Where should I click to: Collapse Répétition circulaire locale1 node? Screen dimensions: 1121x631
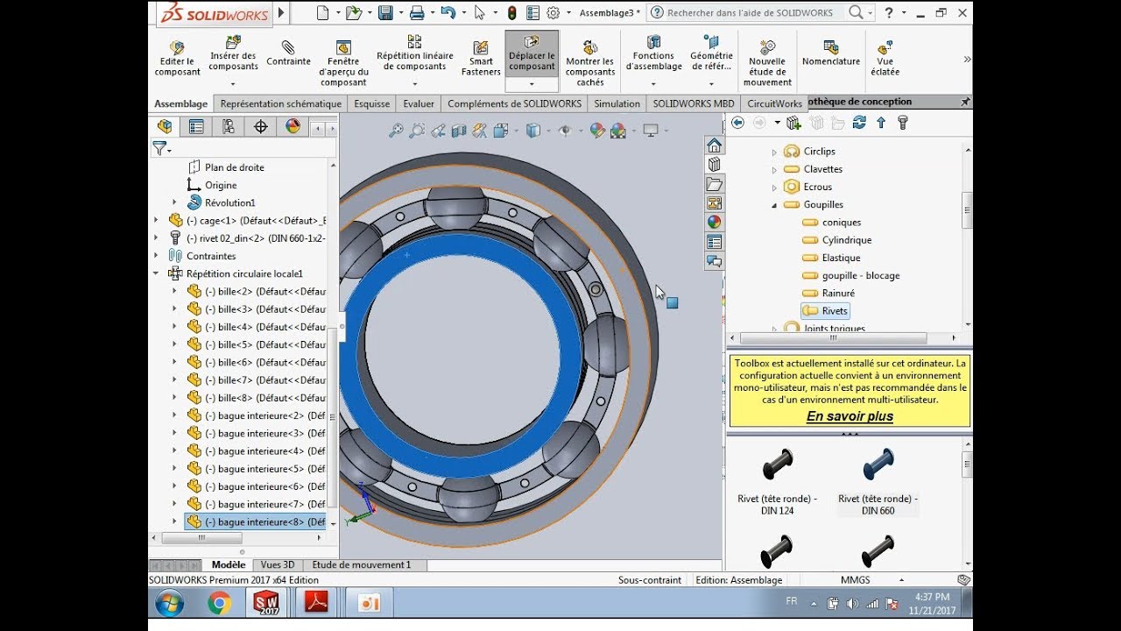[156, 273]
